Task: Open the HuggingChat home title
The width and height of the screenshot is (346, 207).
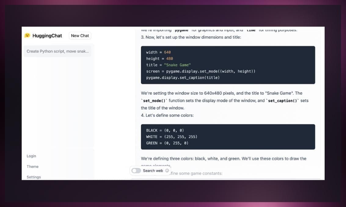Action: click(47, 36)
